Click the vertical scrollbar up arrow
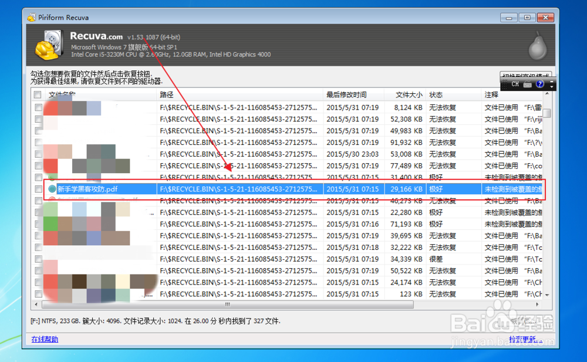Screen dimensions: 587x362 (547, 93)
